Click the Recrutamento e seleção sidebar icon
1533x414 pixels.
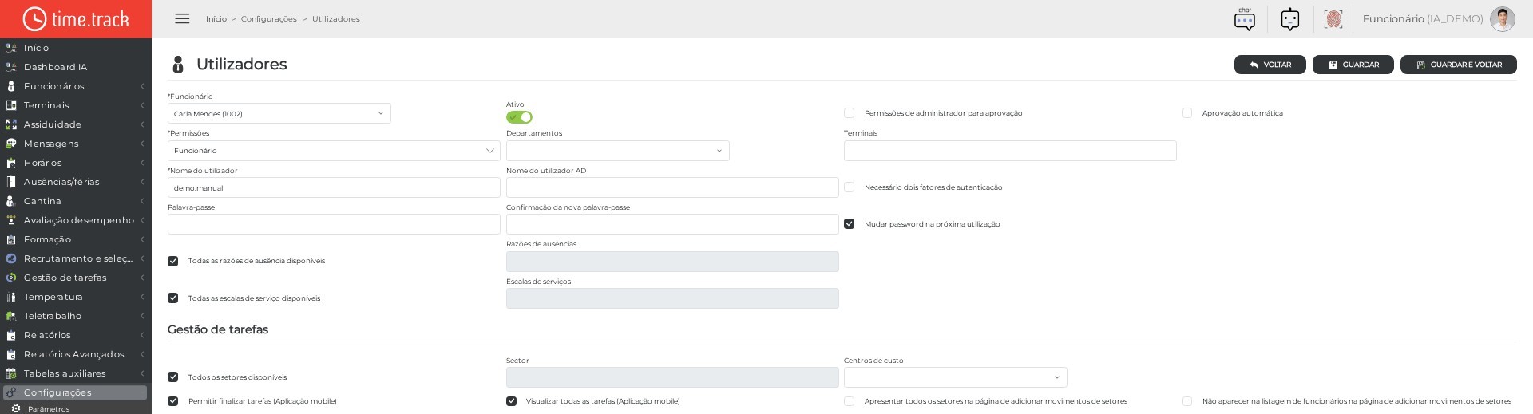(11, 258)
